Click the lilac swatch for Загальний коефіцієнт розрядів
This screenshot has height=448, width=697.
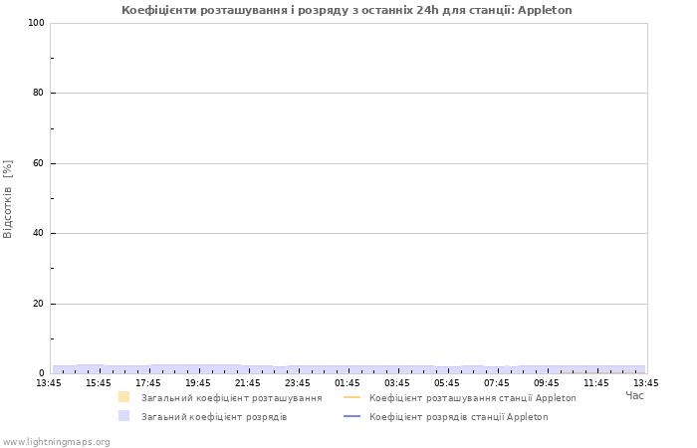pyautogui.click(x=123, y=416)
